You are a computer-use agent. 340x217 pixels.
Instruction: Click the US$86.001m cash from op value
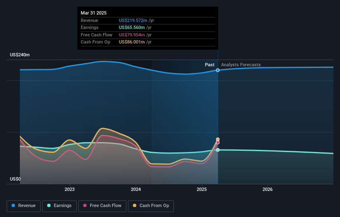[132, 42]
